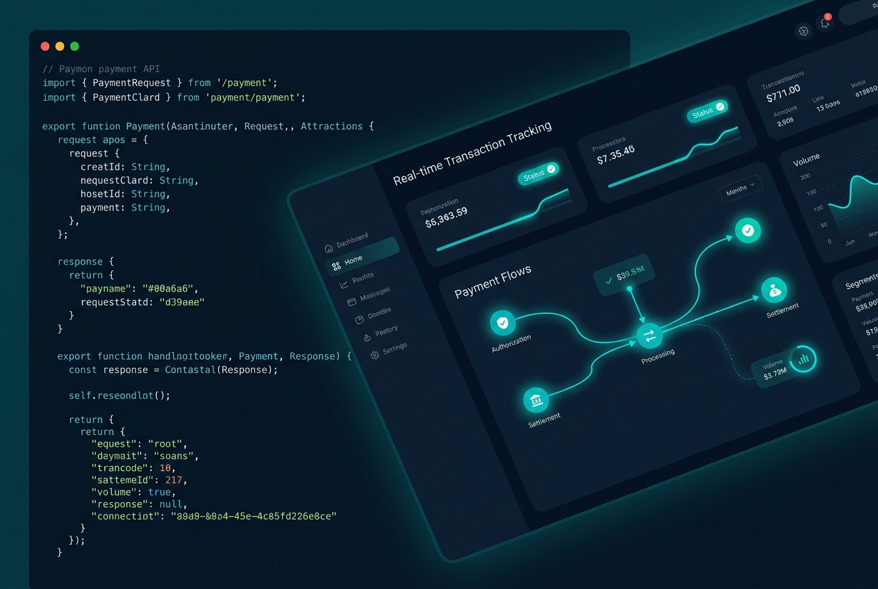Click the red close dot of code window
The image size is (878, 589).
pyautogui.click(x=45, y=47)
